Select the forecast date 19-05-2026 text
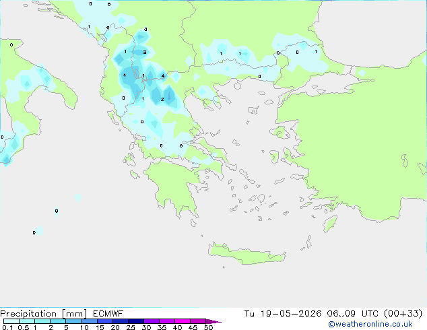Viewport: 427px width, 330px height. [x=291, y=313]
